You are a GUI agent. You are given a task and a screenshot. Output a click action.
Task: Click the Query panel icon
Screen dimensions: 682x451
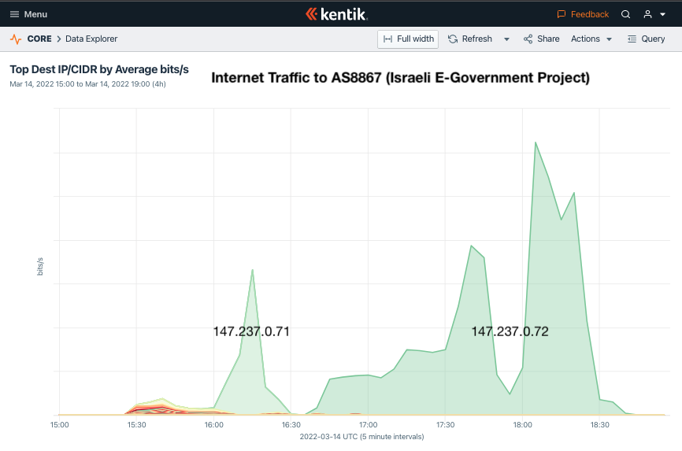coord(632,39)
